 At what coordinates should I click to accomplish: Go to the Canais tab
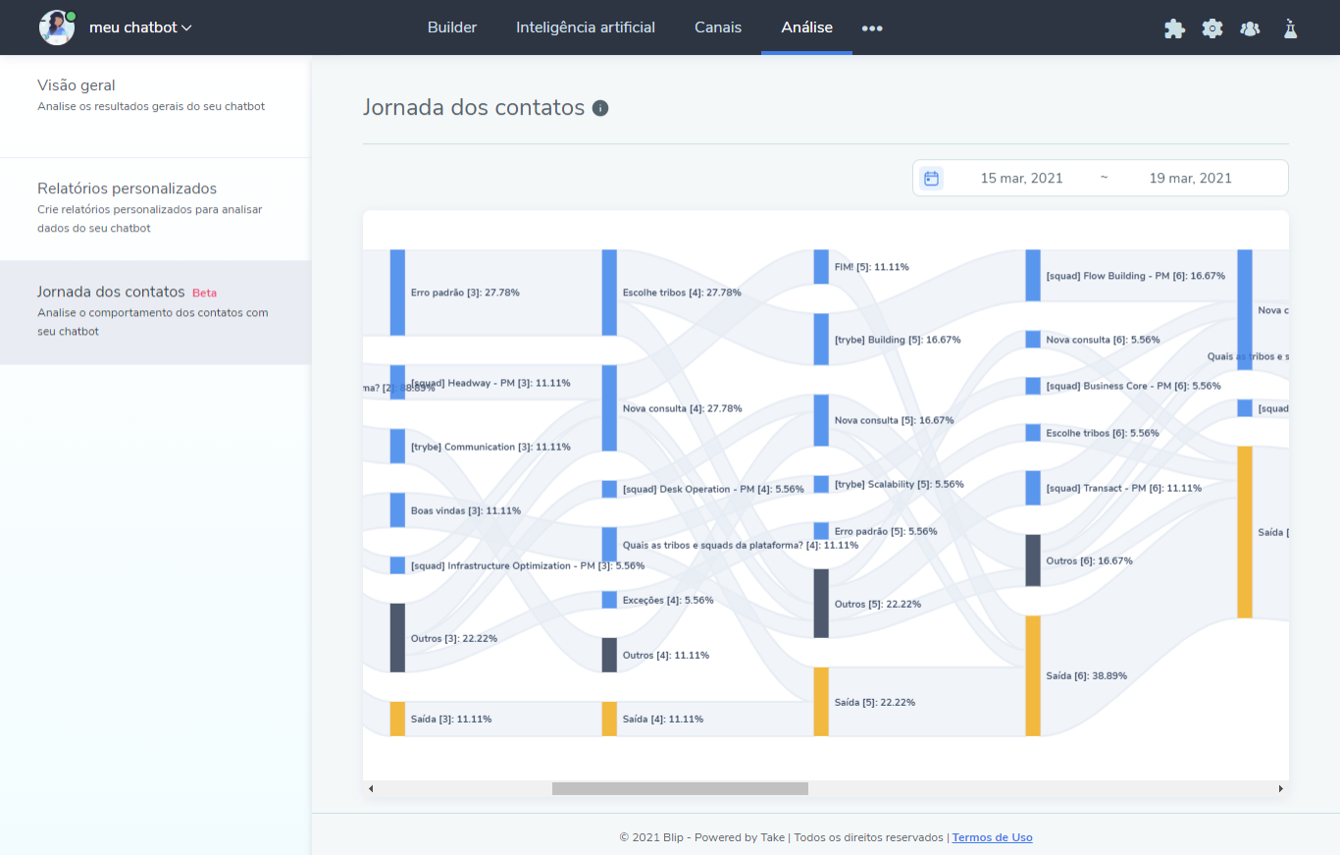718,27
